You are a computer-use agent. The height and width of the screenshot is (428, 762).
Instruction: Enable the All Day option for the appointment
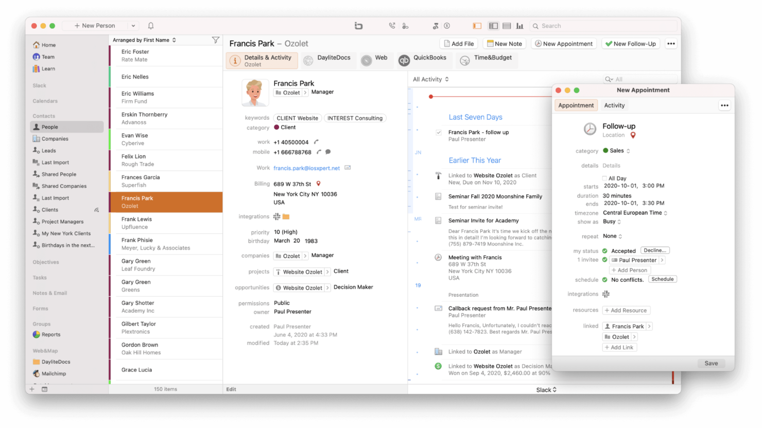[604, 177]
